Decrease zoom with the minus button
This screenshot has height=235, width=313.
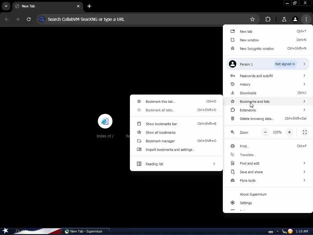click(x=265, y=132)
